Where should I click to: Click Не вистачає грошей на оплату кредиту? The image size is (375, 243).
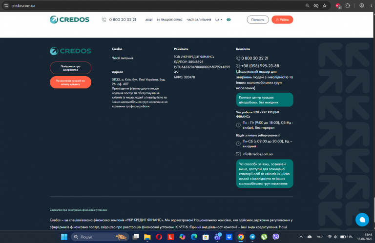pos(70,82)
